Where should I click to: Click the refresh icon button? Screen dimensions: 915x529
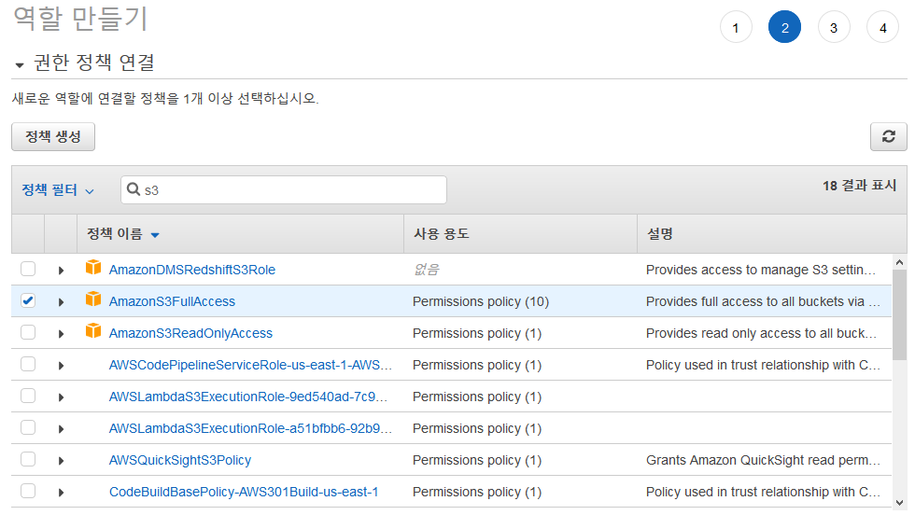click(x=888, y=136)
